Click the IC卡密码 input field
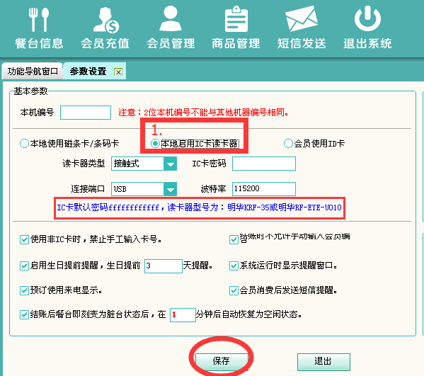 tap(264, 164)
